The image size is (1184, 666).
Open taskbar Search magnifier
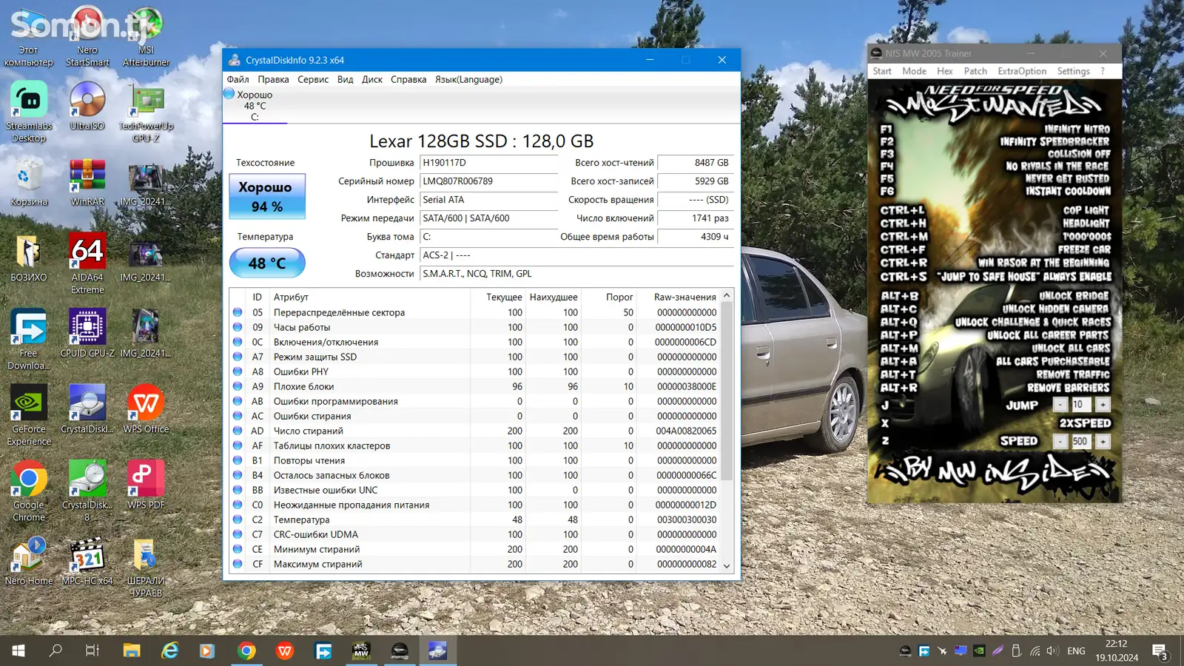pyautogui.click(x=55, y=650)
